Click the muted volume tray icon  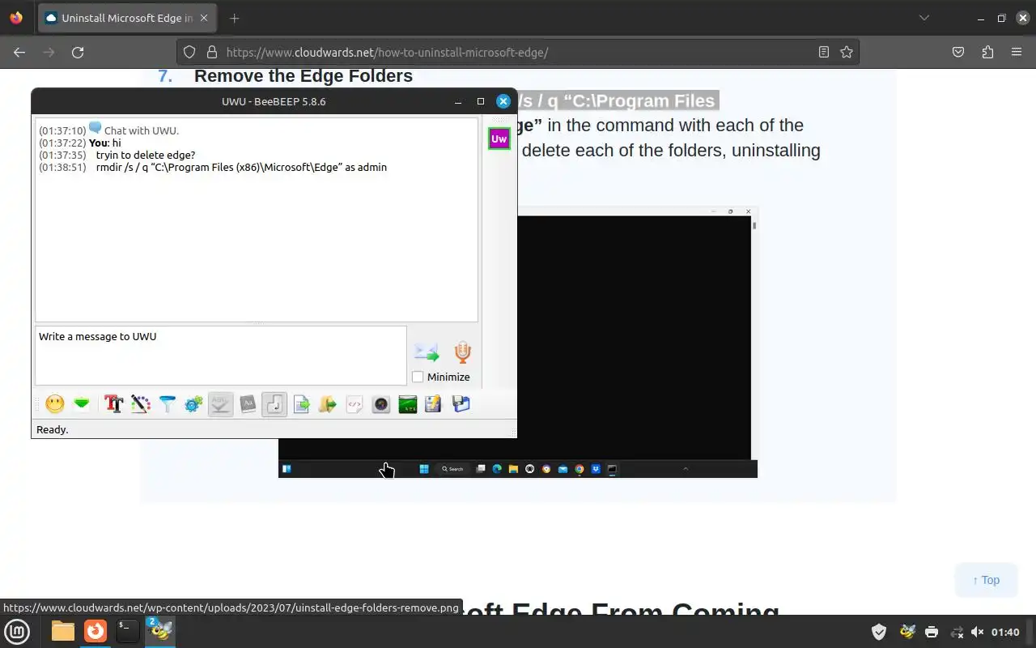click(977, 632)
